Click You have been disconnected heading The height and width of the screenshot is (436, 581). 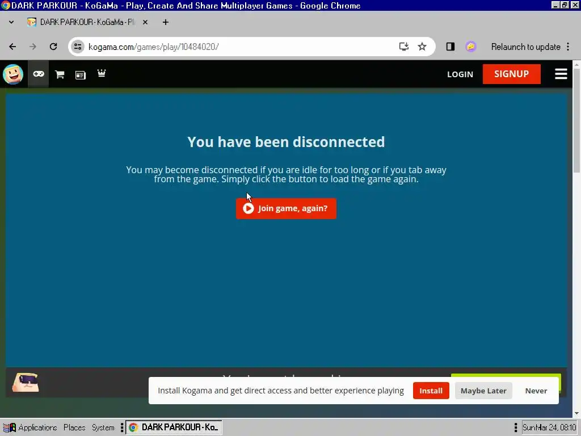click(x=286, y=142)
